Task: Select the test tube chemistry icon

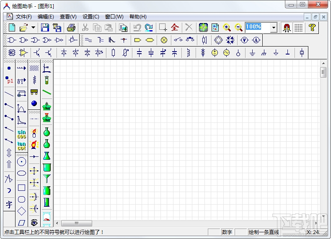Action: (x=47, y=80)
